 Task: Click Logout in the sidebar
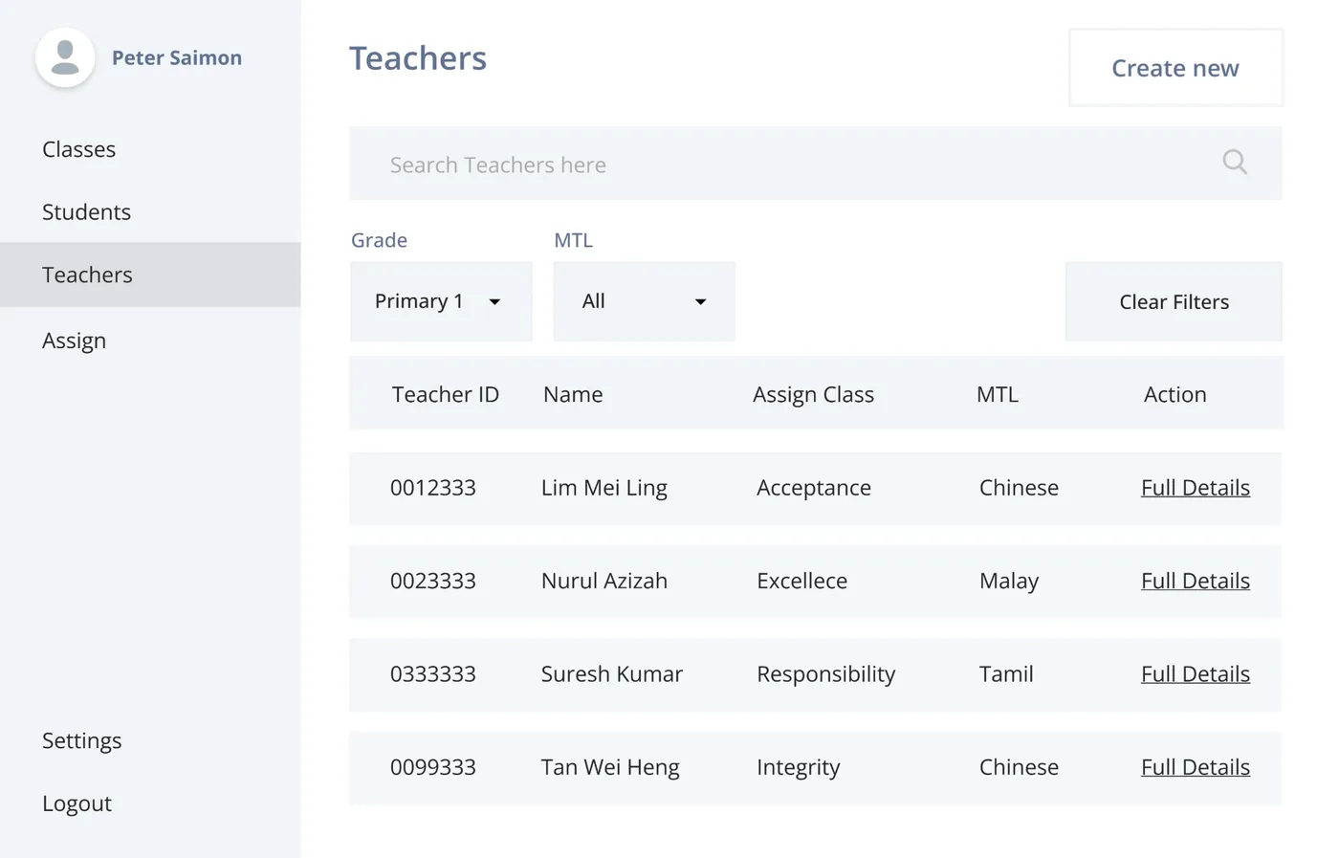click(77, 803)
